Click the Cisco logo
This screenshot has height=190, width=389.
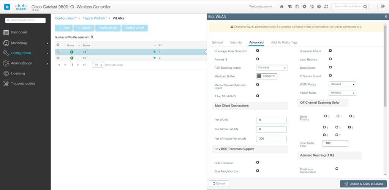pos(21,7)
